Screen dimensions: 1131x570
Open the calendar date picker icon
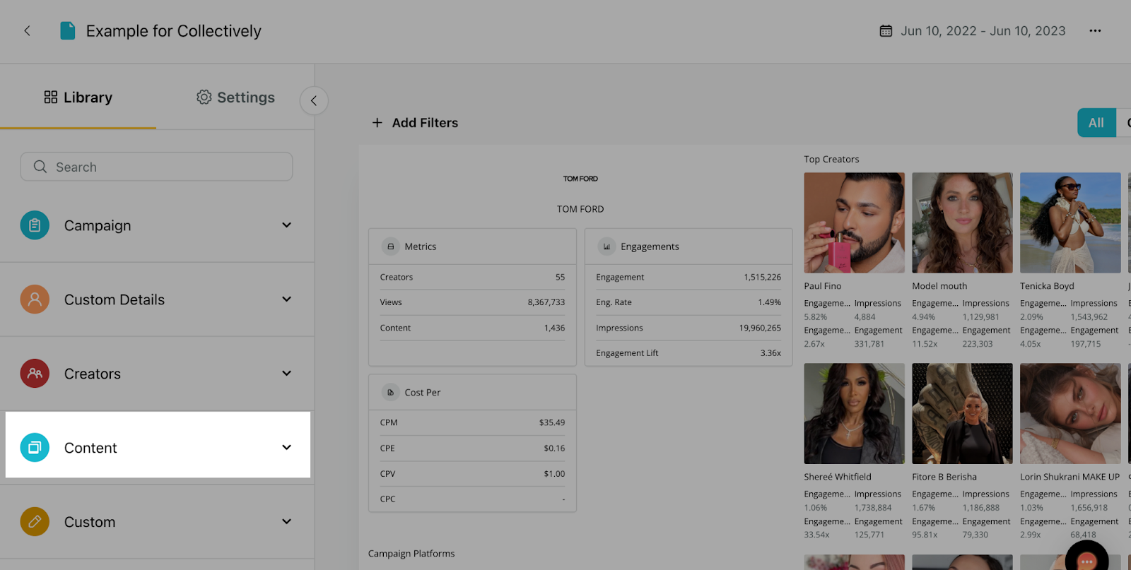coord(886,31)
